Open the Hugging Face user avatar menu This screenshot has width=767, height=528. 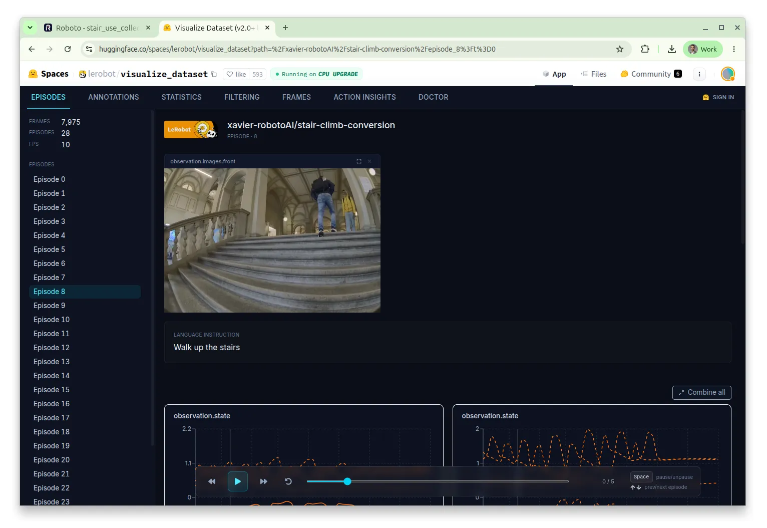tap(728, 74)
